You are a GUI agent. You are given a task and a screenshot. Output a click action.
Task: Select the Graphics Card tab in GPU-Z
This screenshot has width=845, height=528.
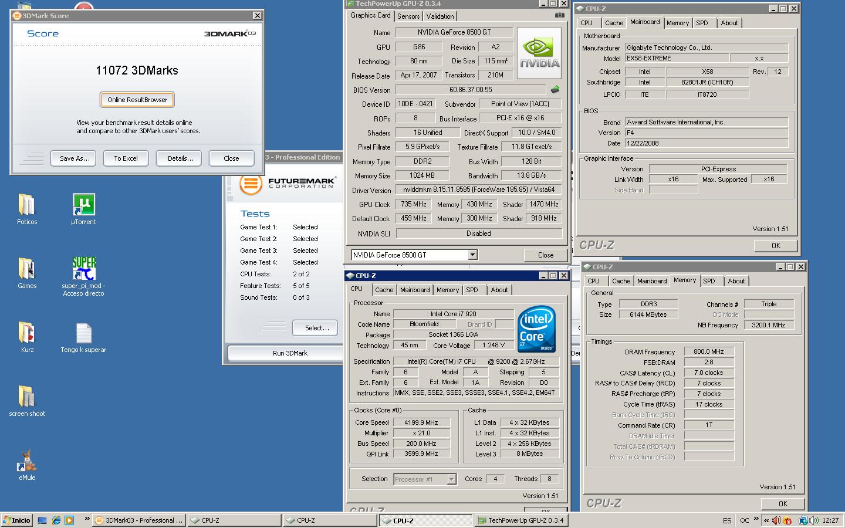(x=371, y=15)
